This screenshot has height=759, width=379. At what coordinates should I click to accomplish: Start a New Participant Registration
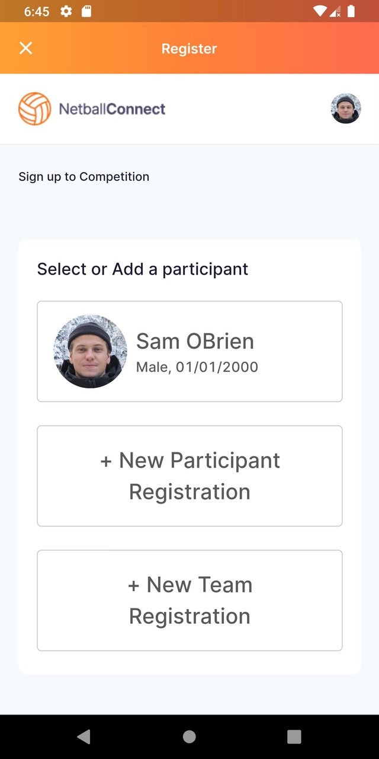(189, 476)
